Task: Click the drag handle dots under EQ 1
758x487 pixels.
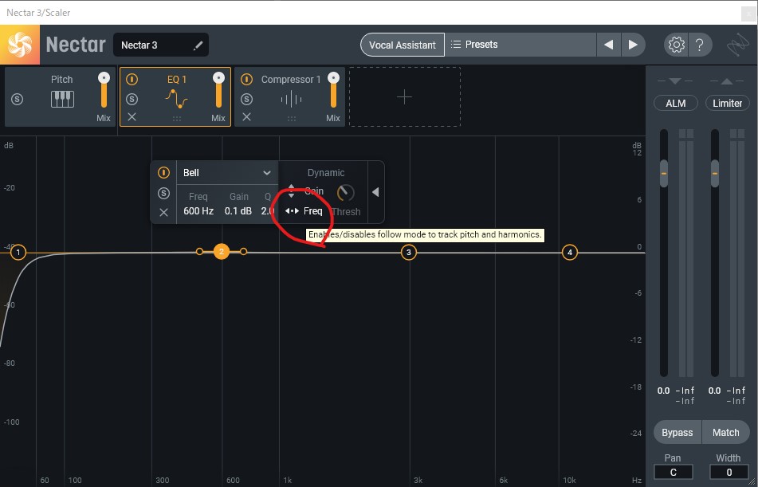Action: [x=177, y=118]
